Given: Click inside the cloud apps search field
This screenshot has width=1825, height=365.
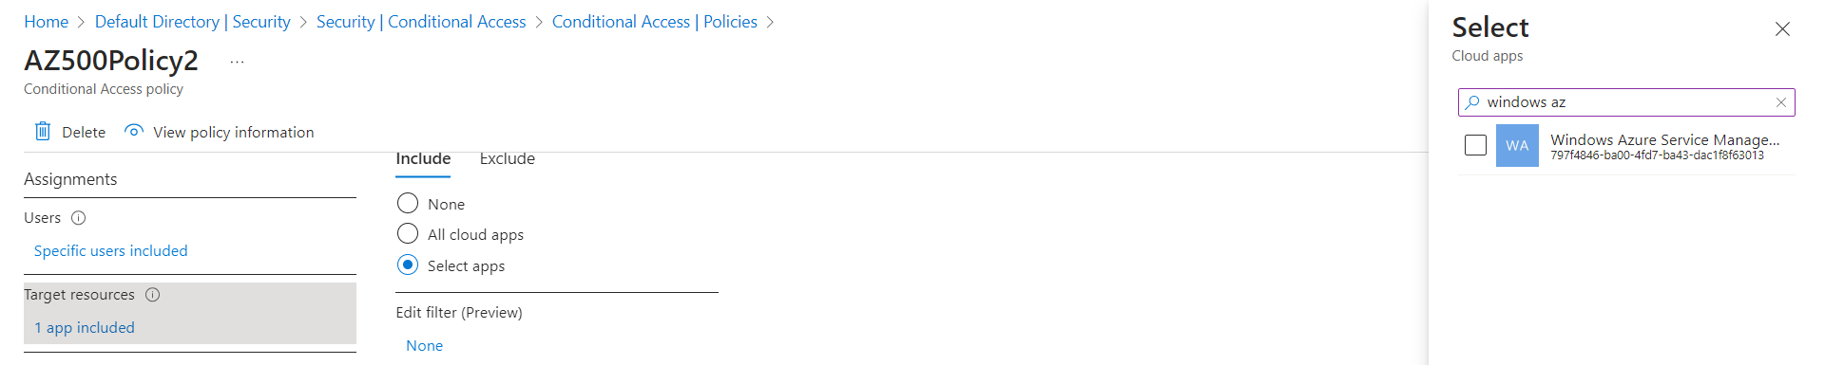Looking at the screenshot, I should [x=1625, y=102].
